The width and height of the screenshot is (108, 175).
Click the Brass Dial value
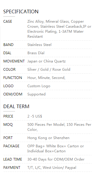36,53
